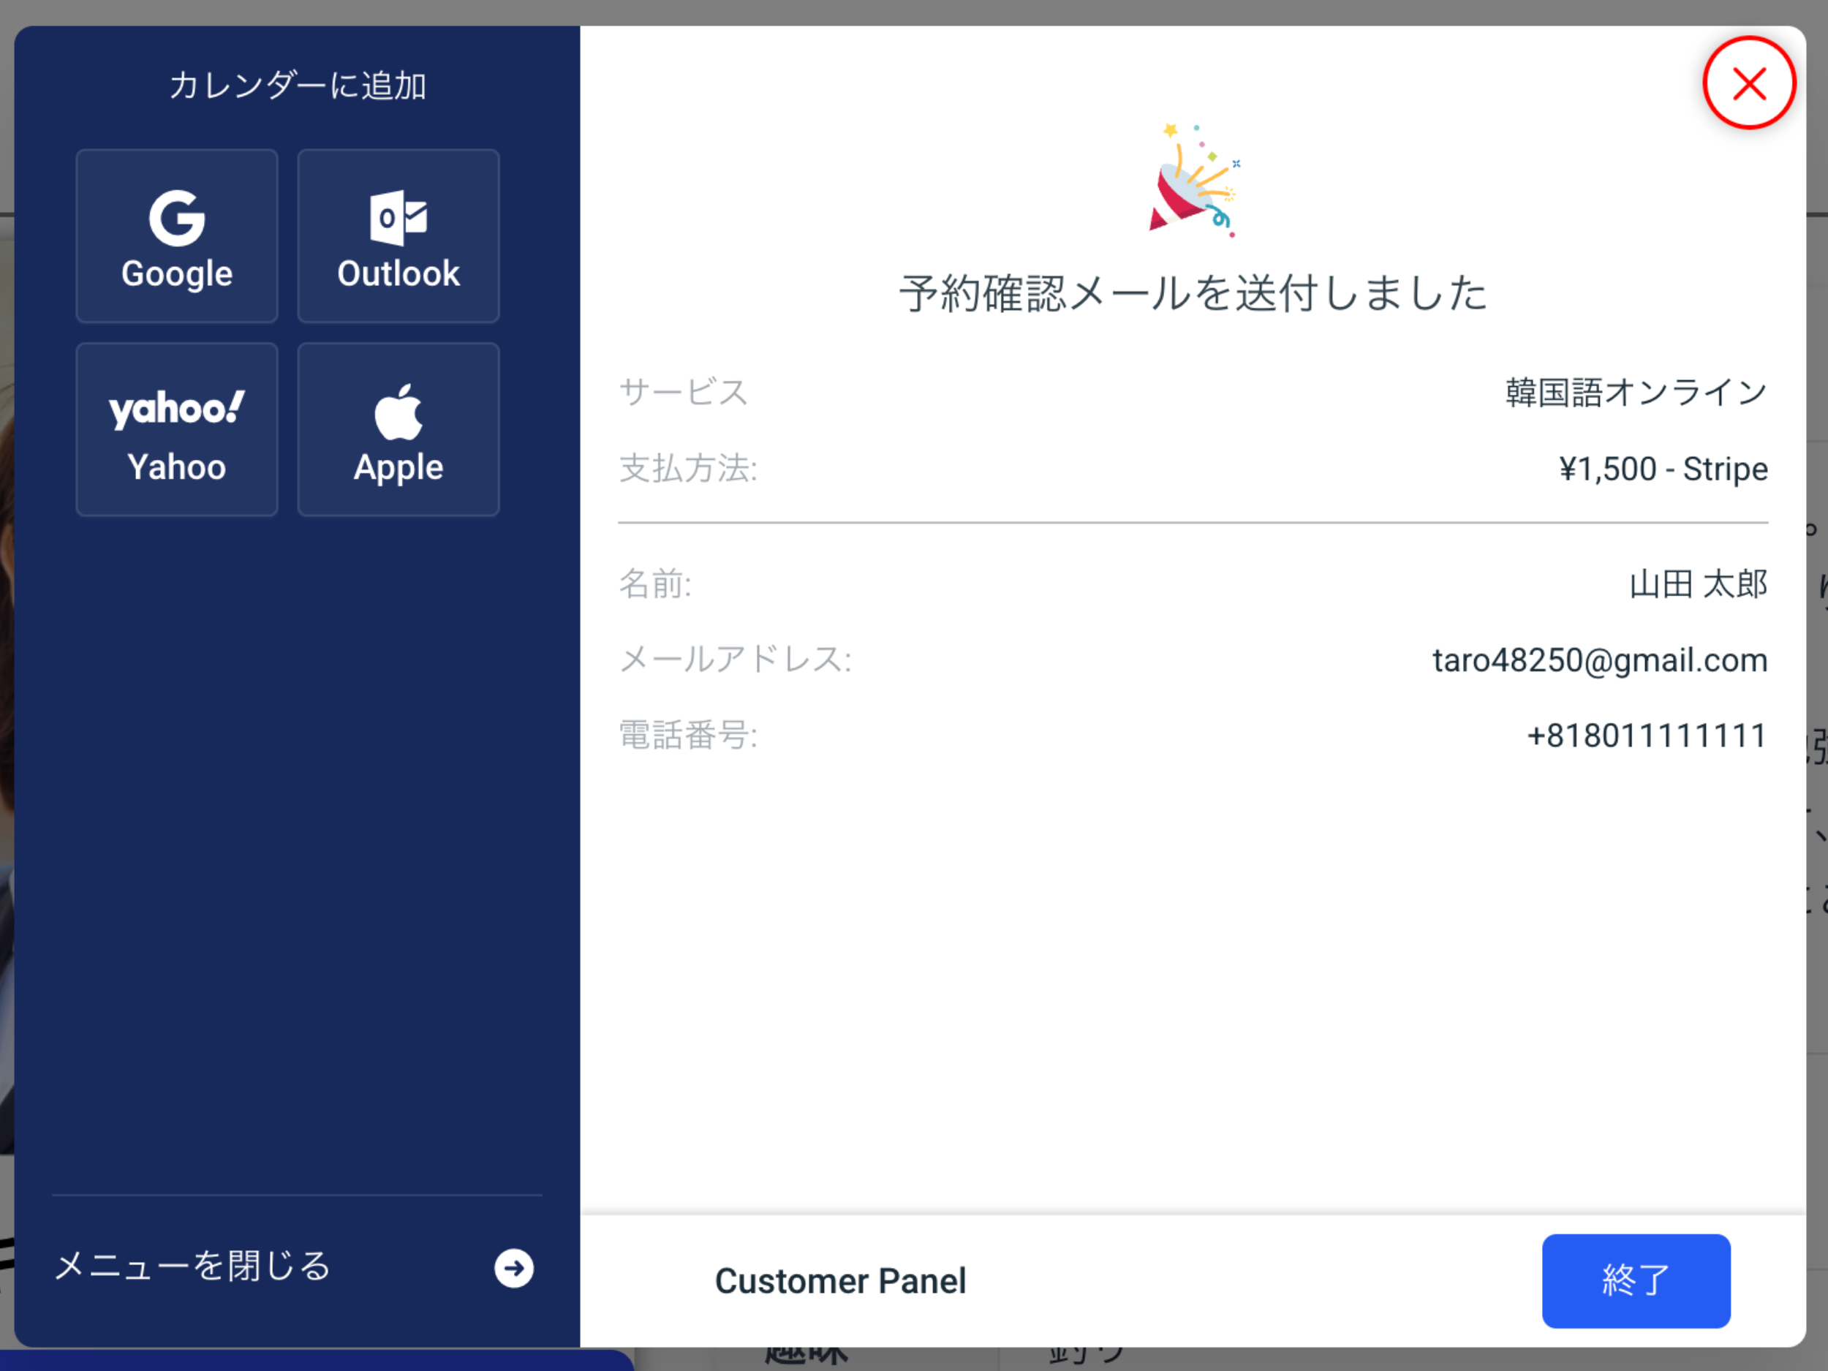Click the ¥1,500 - Stripe payment value
Image resolution: width=1828 pixels, height=1371 pixels.
tap(1663, 469)
